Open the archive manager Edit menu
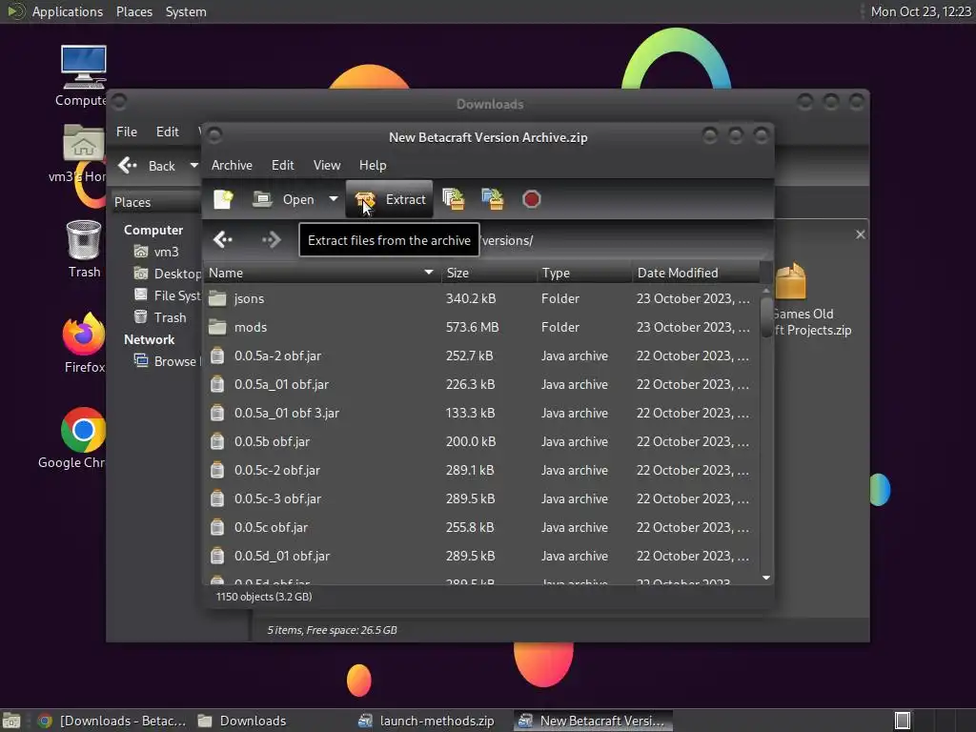 tap(282, 165)
